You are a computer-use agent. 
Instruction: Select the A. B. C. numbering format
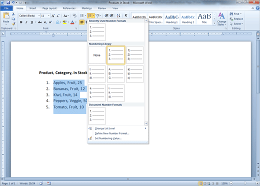click(116, 74)
